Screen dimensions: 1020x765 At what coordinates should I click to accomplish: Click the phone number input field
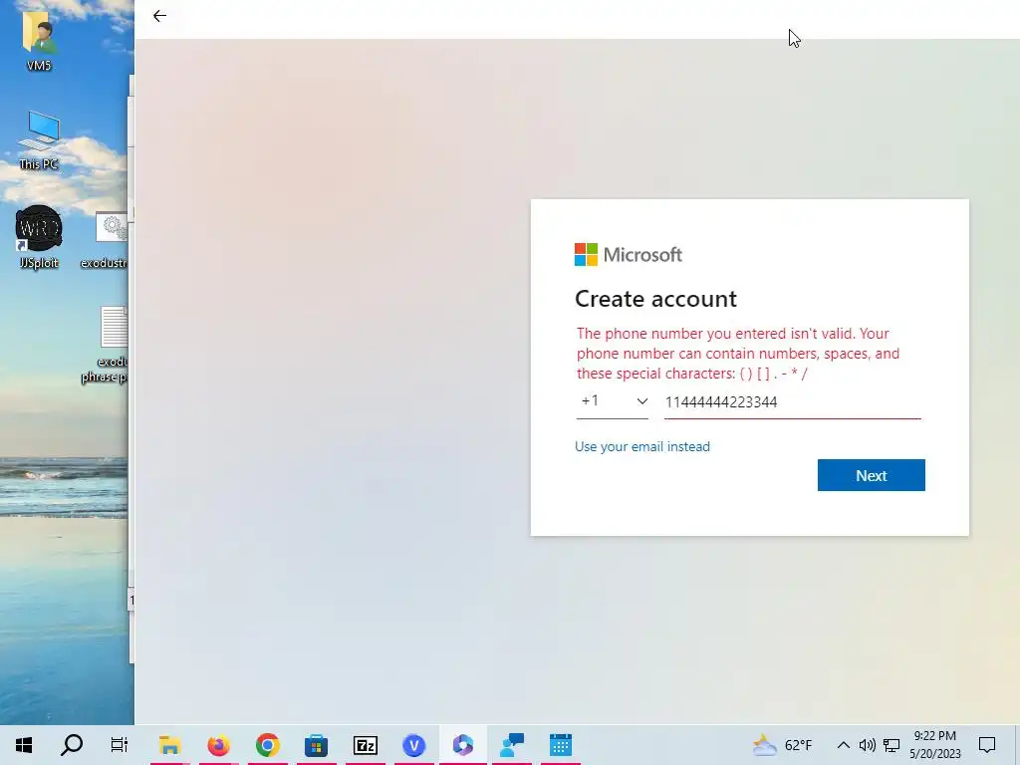[x=792, y=402]
